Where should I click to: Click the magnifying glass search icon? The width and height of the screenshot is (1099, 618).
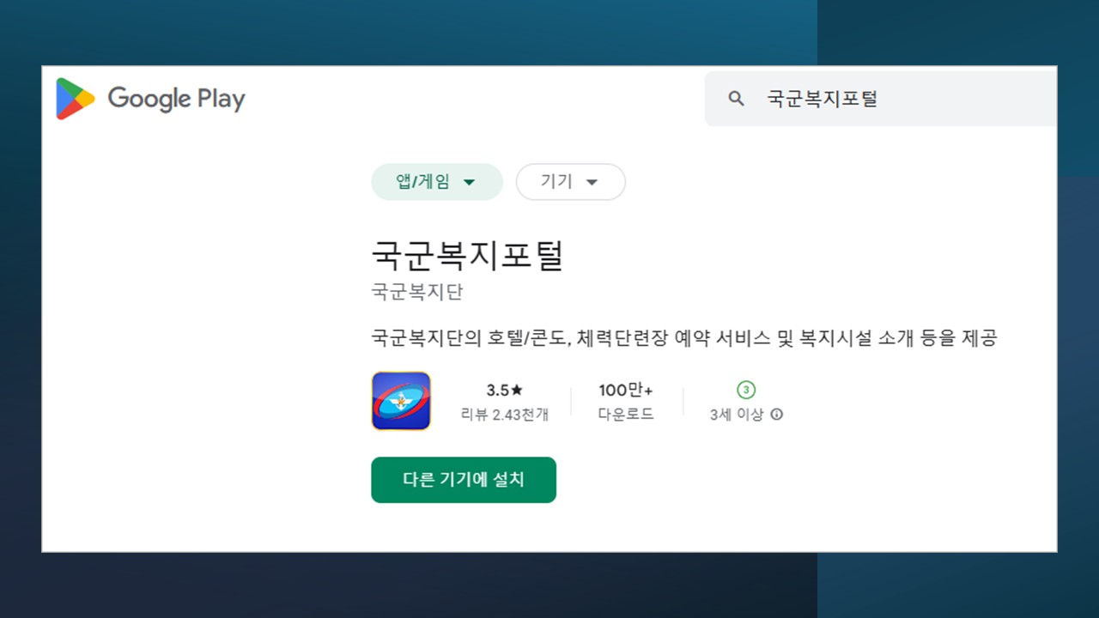point(736,99)
